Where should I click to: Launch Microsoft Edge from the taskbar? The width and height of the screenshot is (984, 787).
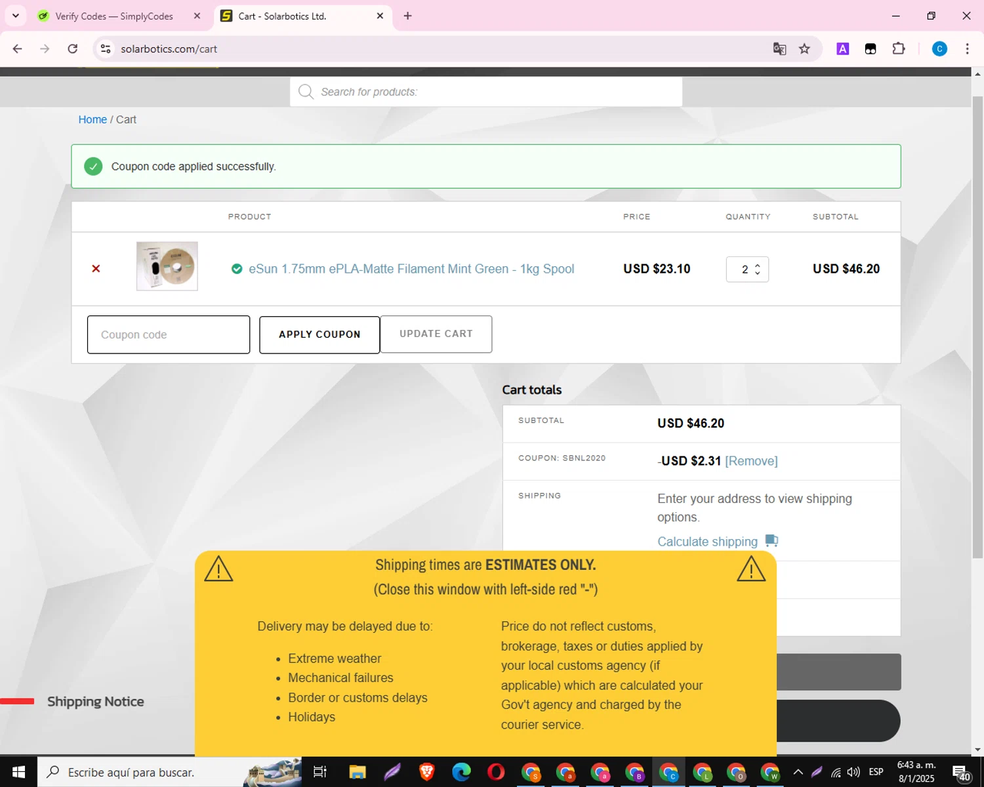(x=461, y=772)
